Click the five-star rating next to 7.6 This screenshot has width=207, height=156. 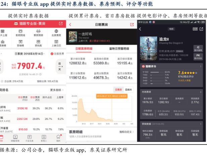(191, 73)
